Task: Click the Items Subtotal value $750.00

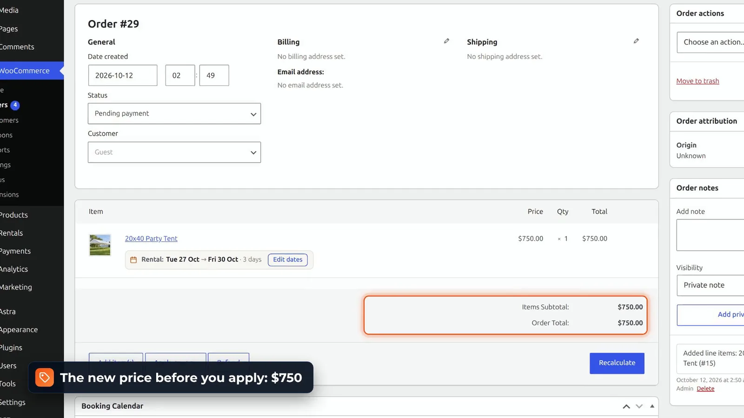Action: [x=630, y=307]
